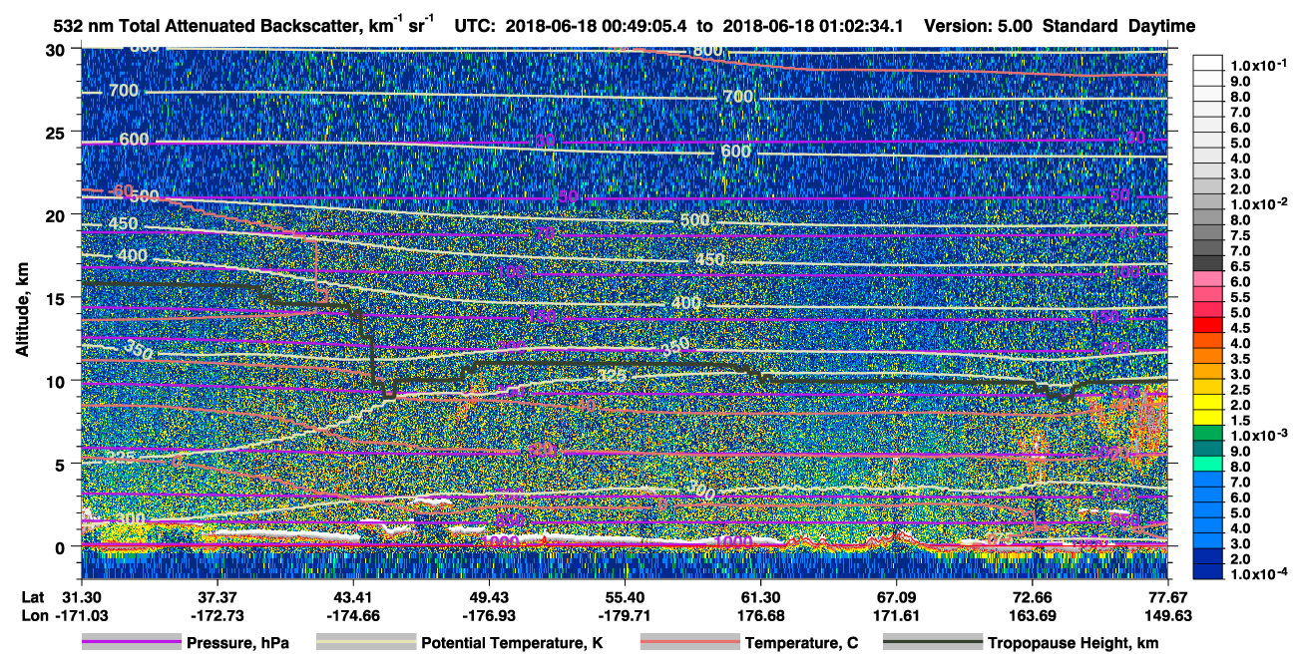The image size is (1297, 665).
Task: Click the 'Pressure, hPa' legend label
Action: pyautogui.click(x=237, y=643)
